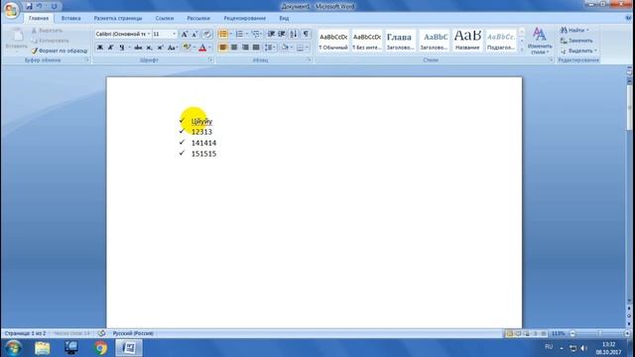Copy selection with Копировать
The image size is (635, 357).
pyautogui.click(x=50, y=41)
